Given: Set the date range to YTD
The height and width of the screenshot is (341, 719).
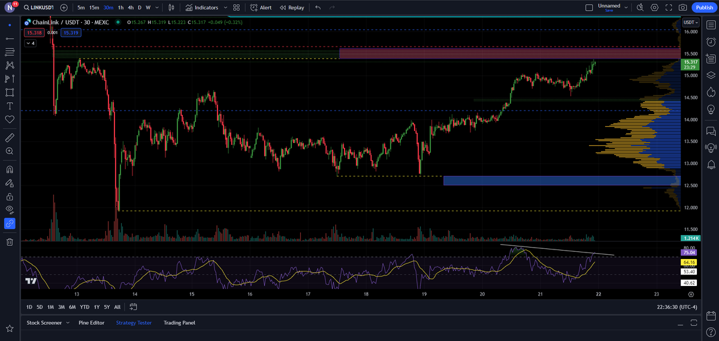Looking at the screenshot, I should (84, 307).
